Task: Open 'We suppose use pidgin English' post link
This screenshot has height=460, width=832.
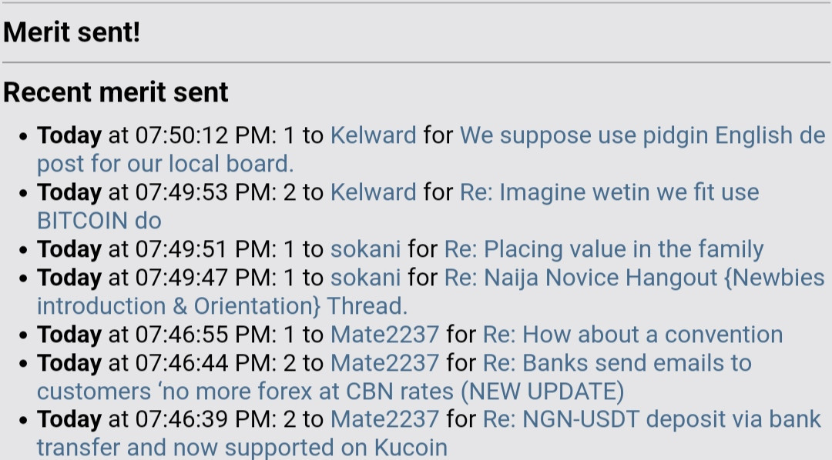Action: click(642, 135)
